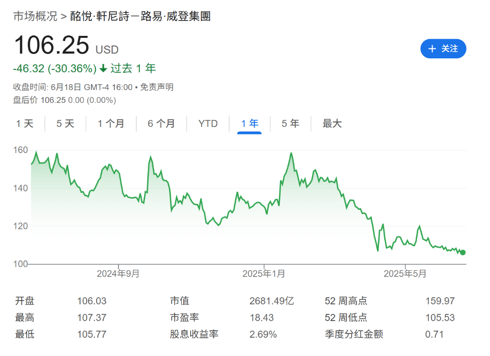The height and width of the screenshot is (356, 490).
Task: Switch to the 6 个月 tab
Action: pyautogui.click(x=161, y=123)
